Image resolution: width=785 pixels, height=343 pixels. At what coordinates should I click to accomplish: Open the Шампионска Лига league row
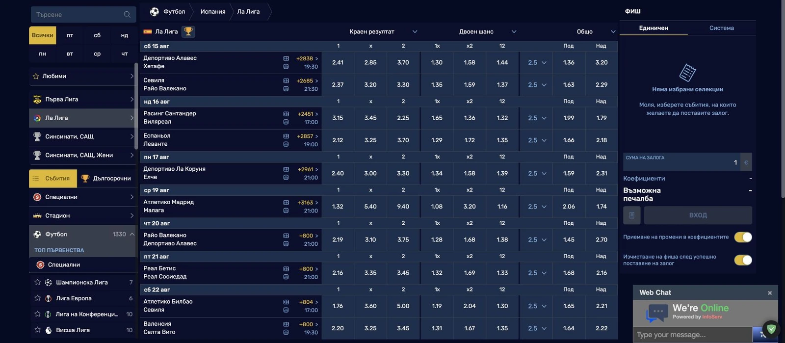coord(82,282)
